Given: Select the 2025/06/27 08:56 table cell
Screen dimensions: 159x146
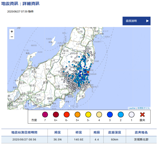Looking at the screenshot, I should pos(24,140).
